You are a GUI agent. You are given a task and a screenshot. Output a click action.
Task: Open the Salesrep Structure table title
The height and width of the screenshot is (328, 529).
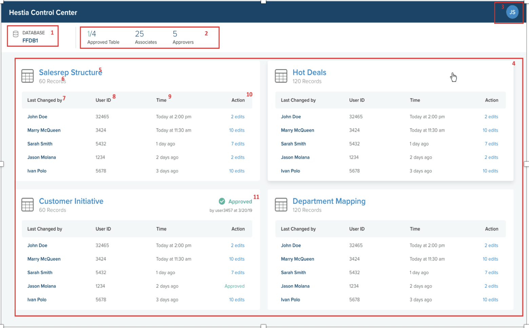pyautogui.click(x=70, y=72)
